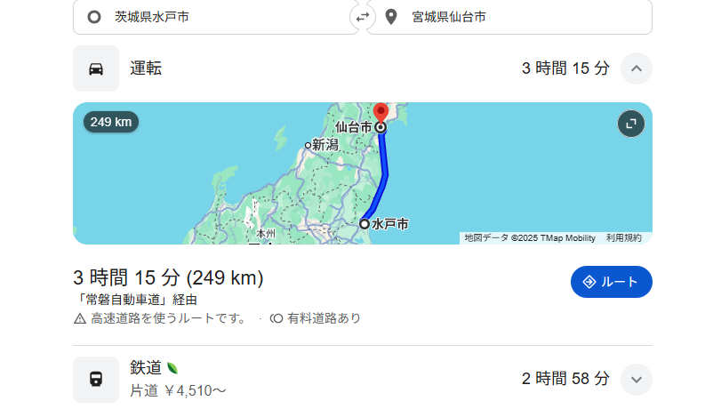
Task: Click the 249 km distance badge
Action: (x=111, y=122)
